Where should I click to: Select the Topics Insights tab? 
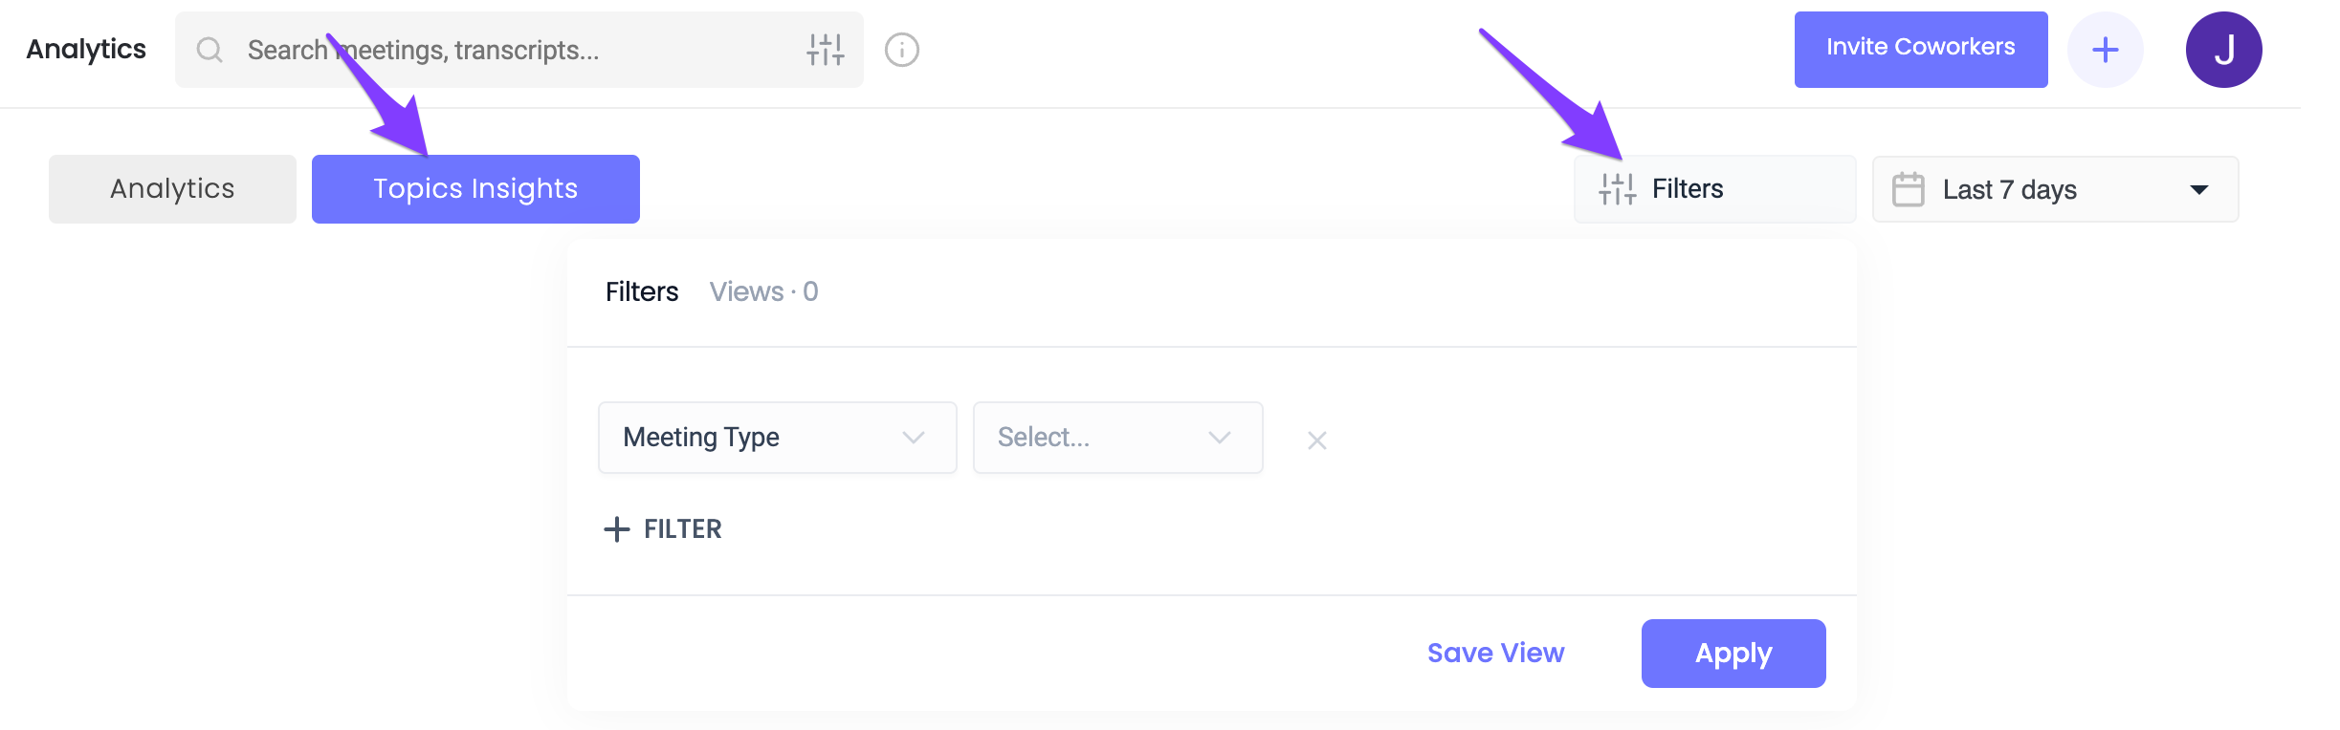tap(475, 189)
